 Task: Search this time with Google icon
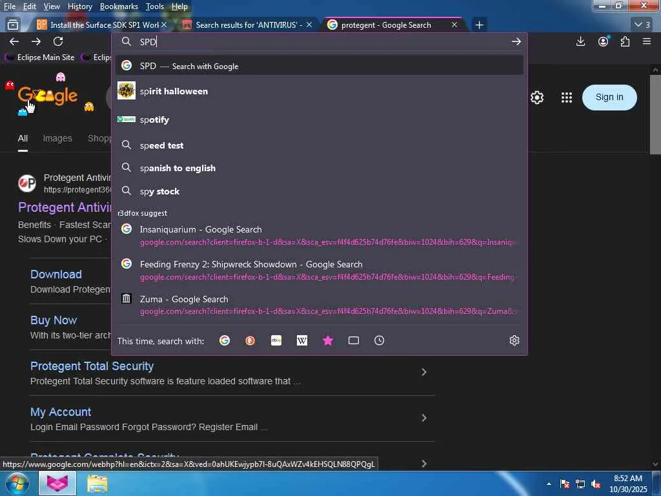point(225,340)
